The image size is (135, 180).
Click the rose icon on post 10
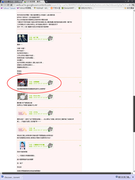tap(50, 83)
